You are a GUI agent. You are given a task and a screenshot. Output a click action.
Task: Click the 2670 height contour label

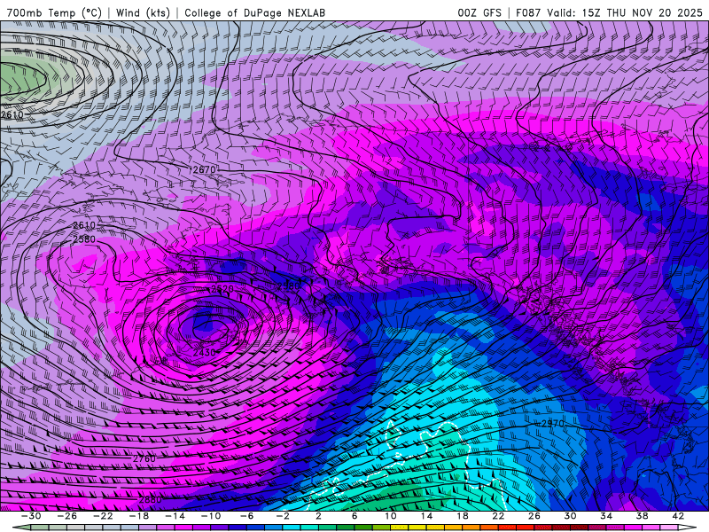[204, 169]
